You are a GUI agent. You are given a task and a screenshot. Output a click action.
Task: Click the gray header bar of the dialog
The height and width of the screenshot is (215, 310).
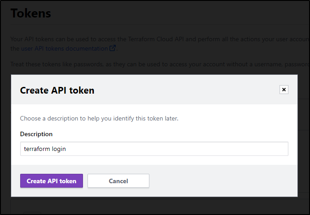click(154, 90)
